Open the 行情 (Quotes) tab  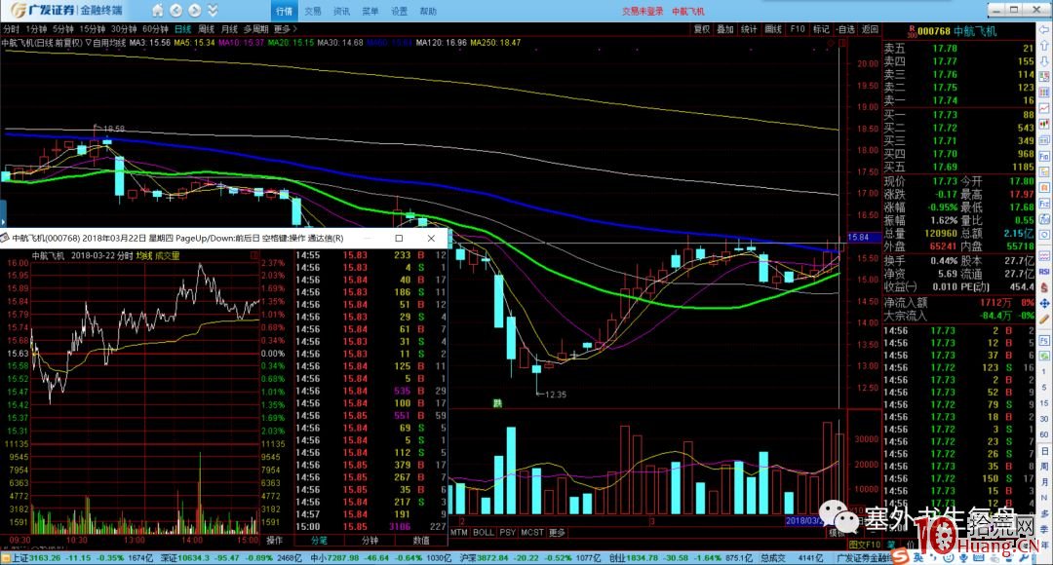pos(284,12)
